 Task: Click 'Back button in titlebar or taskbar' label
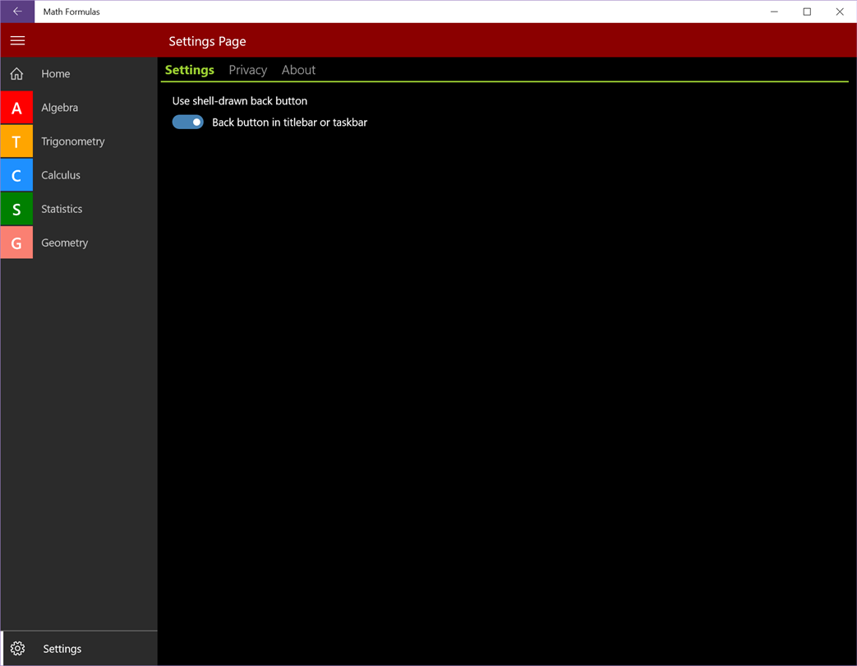[x=290, y=123]
